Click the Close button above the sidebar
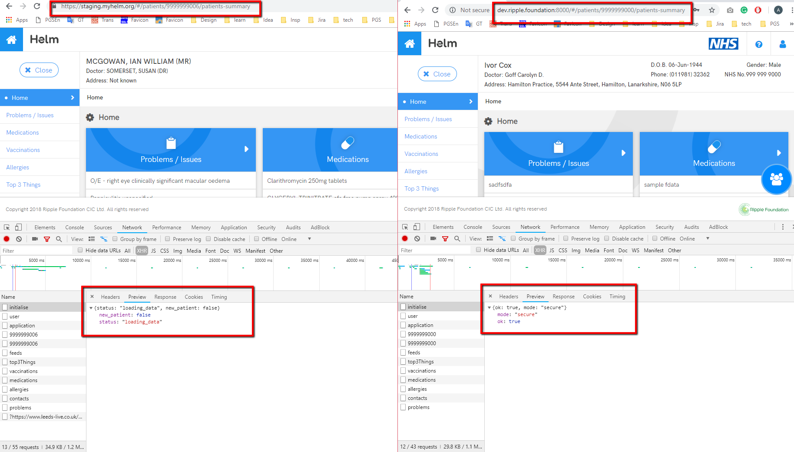 tap(39, 70)
